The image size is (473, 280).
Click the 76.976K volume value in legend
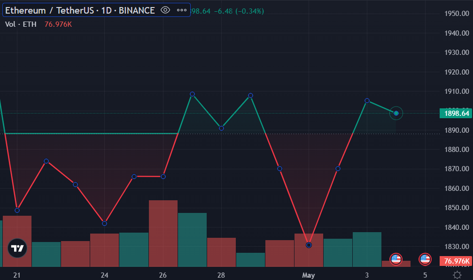pyautogui.click(x=58, y=24)
